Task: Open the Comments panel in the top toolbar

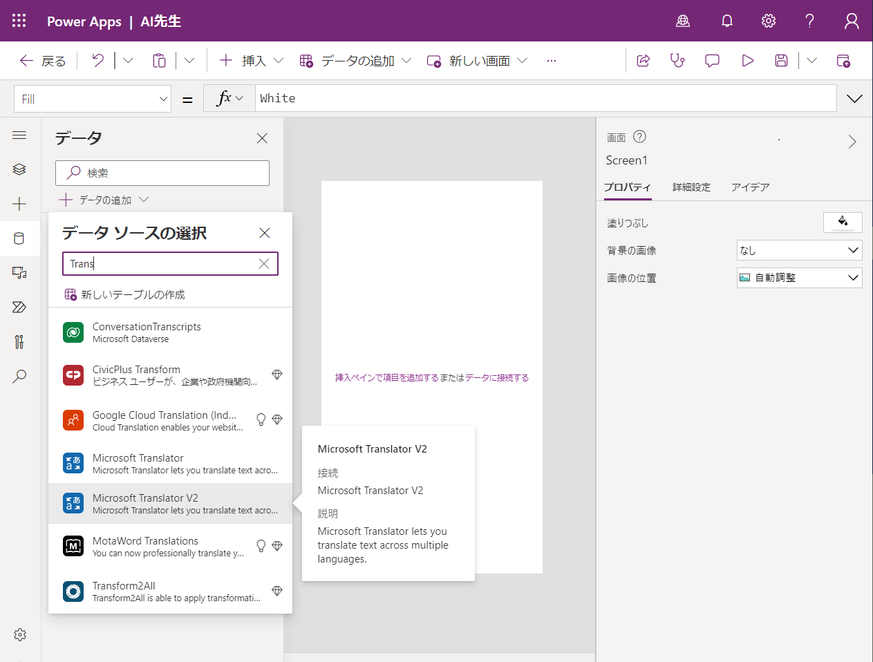Action: click(x=712, y=60)
